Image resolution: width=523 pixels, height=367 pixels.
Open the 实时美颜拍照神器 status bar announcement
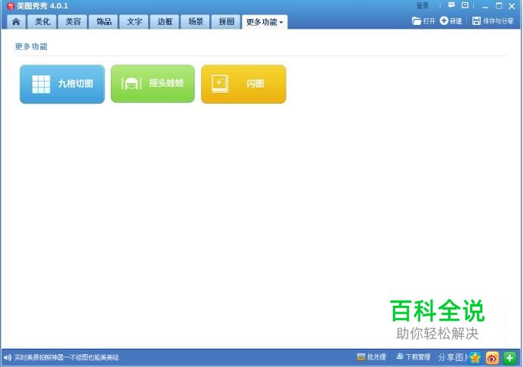click(67, 358)
